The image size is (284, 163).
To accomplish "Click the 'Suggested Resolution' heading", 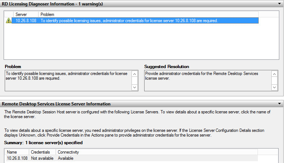I will [x=167, y=67].
